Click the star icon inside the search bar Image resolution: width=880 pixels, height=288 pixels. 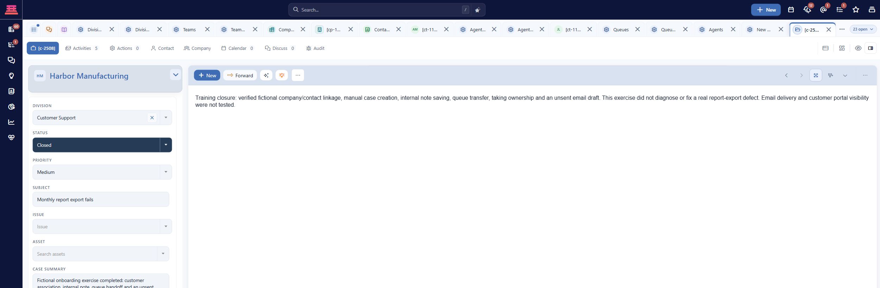477,10
